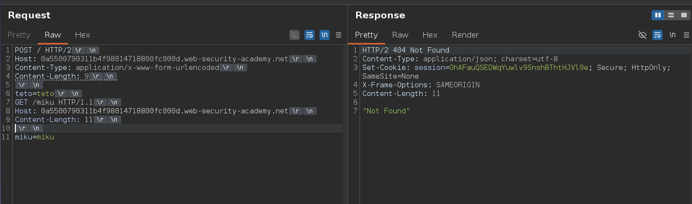The height and width of the screenshot is (204, 692).
Task: Open the Render tab in Response panel
Action: point(465,35)
